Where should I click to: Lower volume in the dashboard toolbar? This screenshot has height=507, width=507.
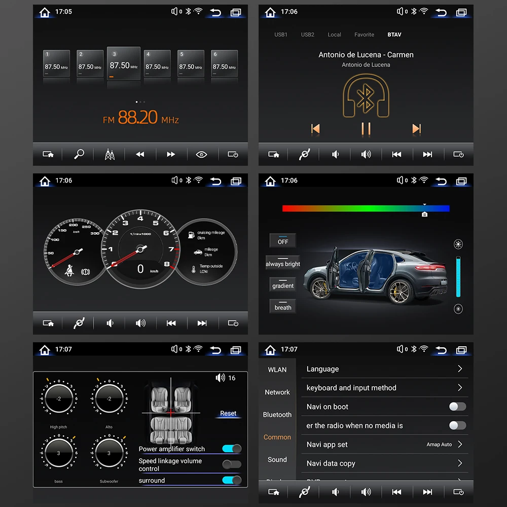(110, 323)
